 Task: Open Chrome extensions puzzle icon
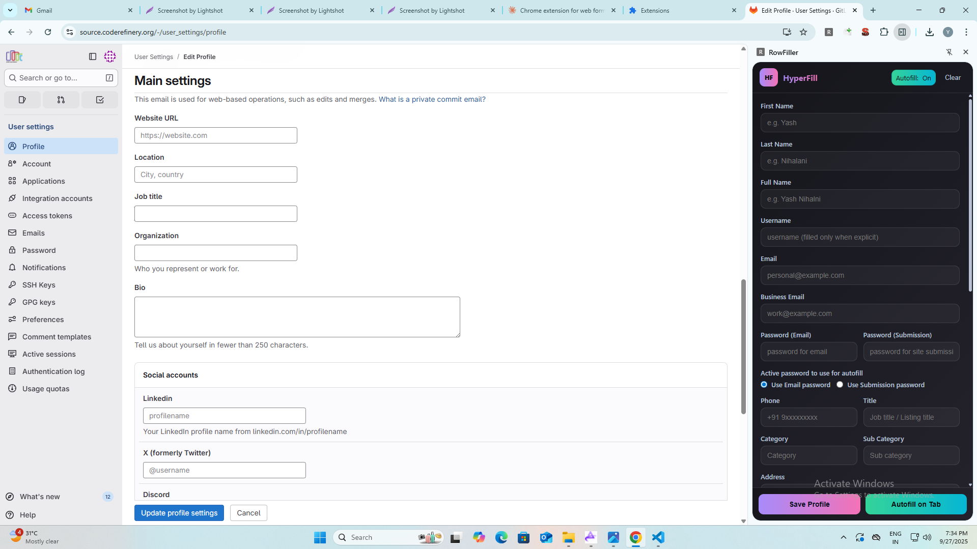[884, 32]
